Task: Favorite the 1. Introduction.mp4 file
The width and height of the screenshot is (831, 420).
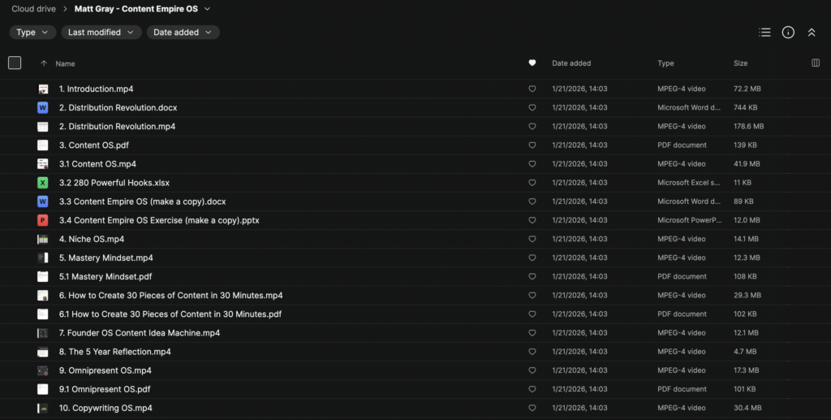Action: (x=532, y=89)
